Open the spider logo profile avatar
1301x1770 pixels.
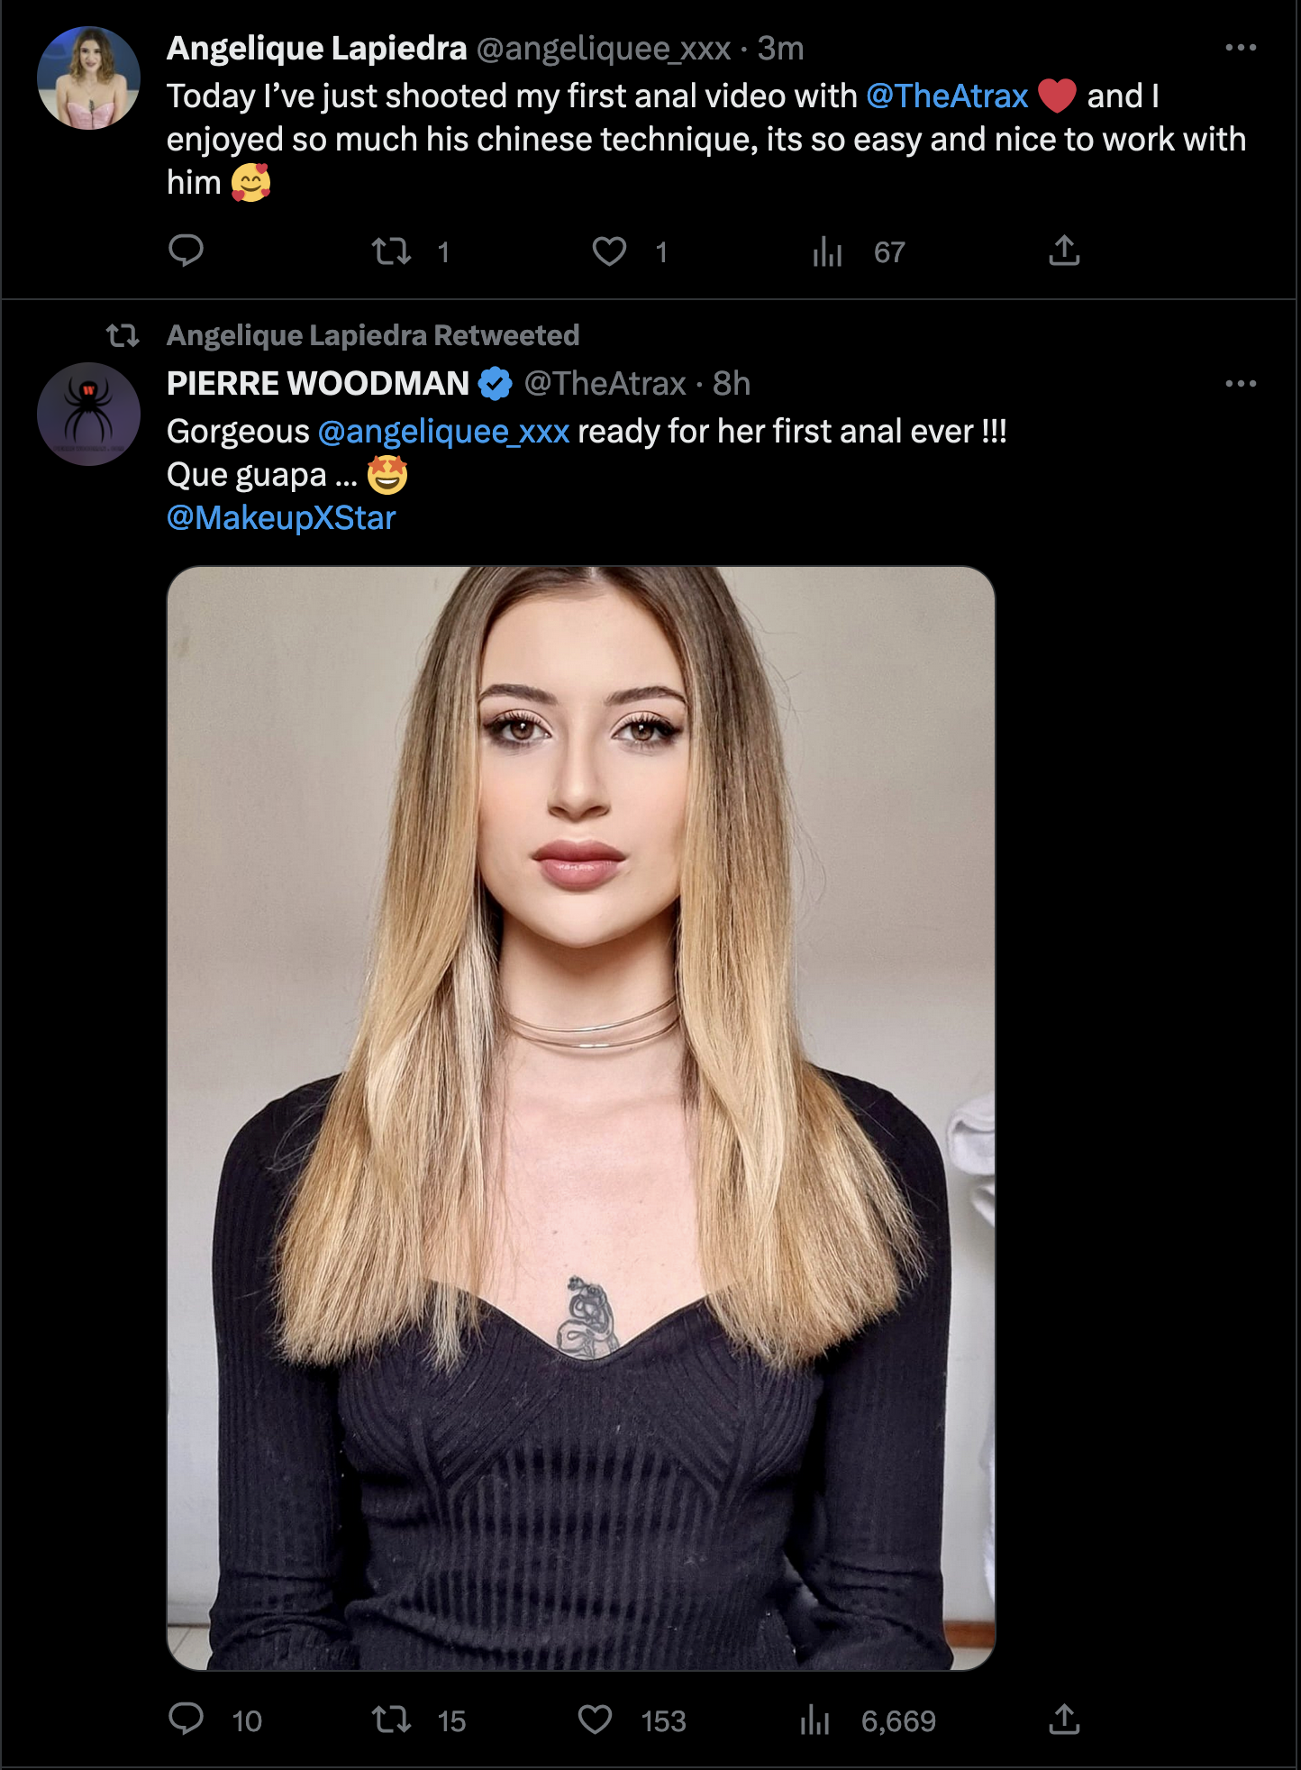click(88, 414)
